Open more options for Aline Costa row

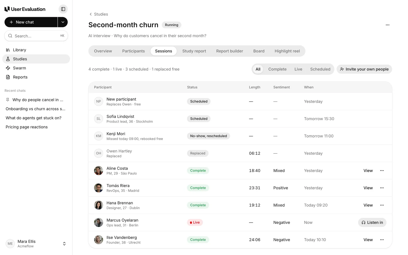(382, 171)
